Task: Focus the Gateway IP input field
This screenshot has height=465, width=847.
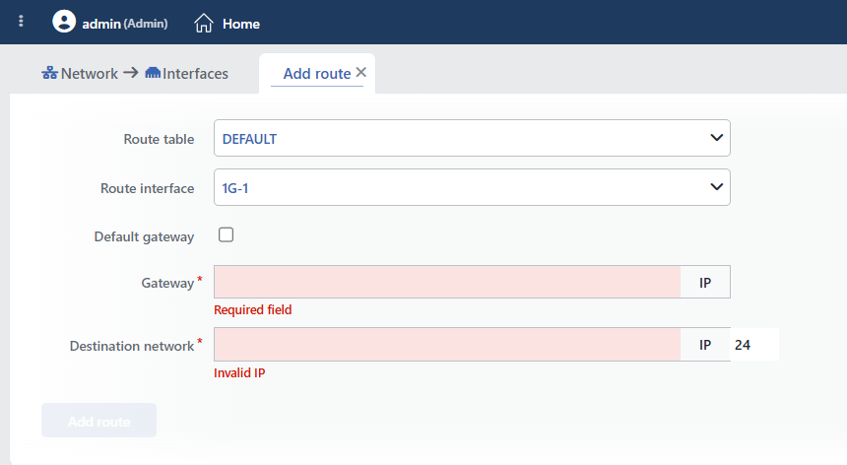Action: pos(447,282)
